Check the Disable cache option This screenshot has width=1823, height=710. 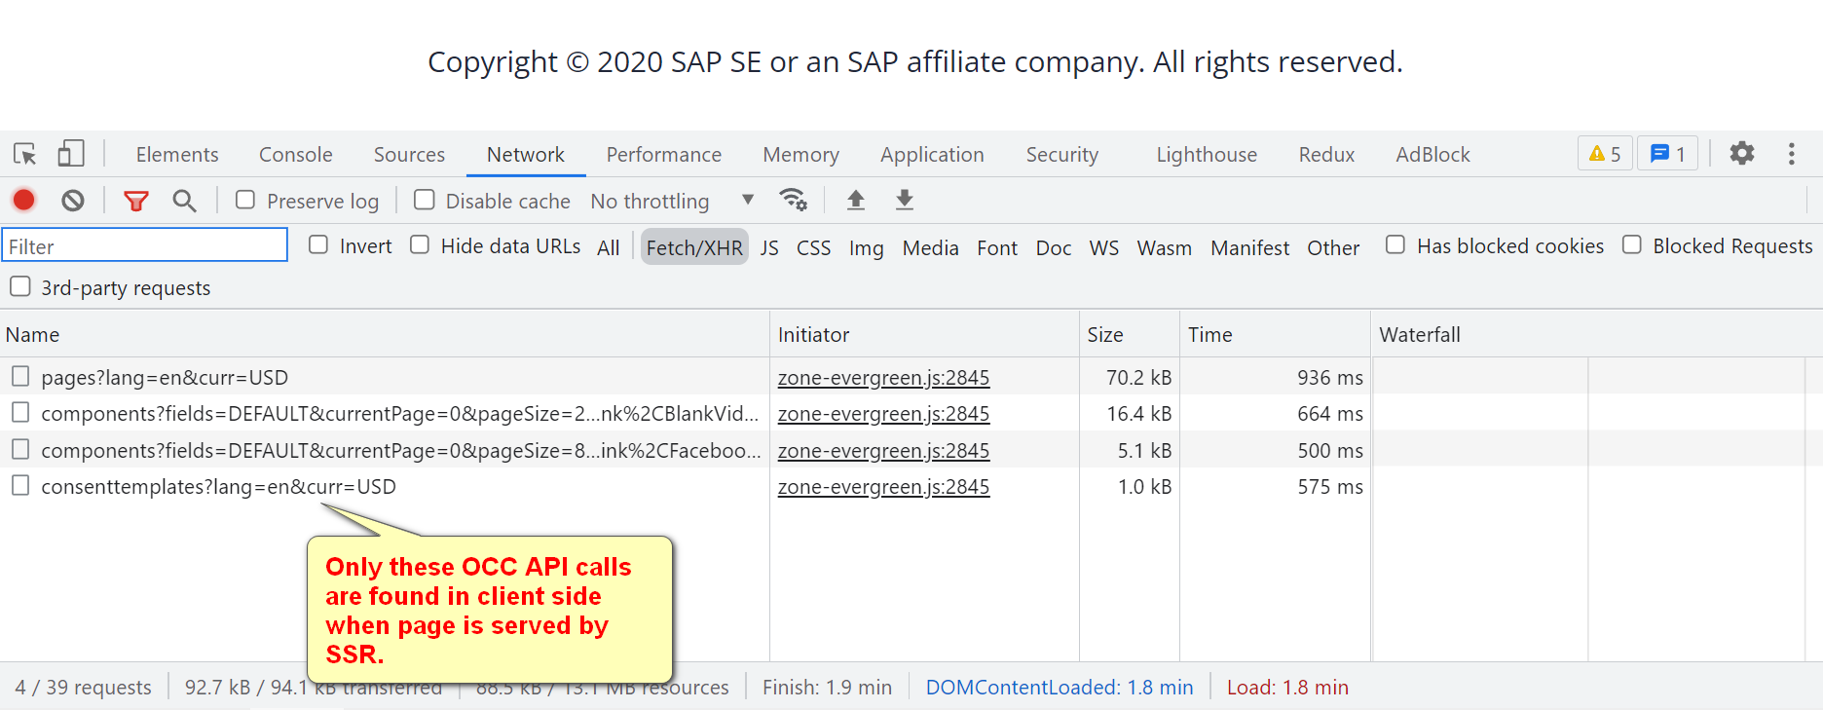(x=425, y=200)
